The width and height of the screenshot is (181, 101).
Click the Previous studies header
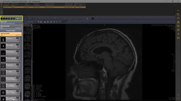11,31
